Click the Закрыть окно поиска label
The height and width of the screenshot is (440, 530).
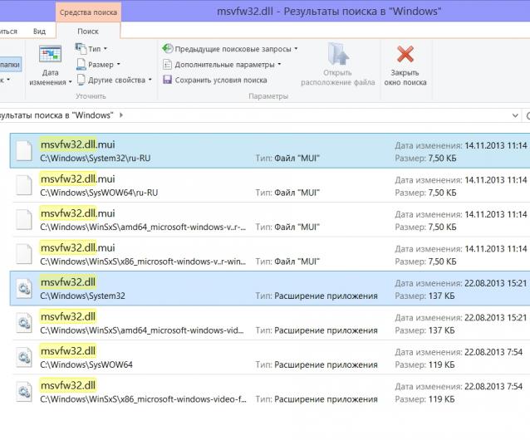(405, 77)
